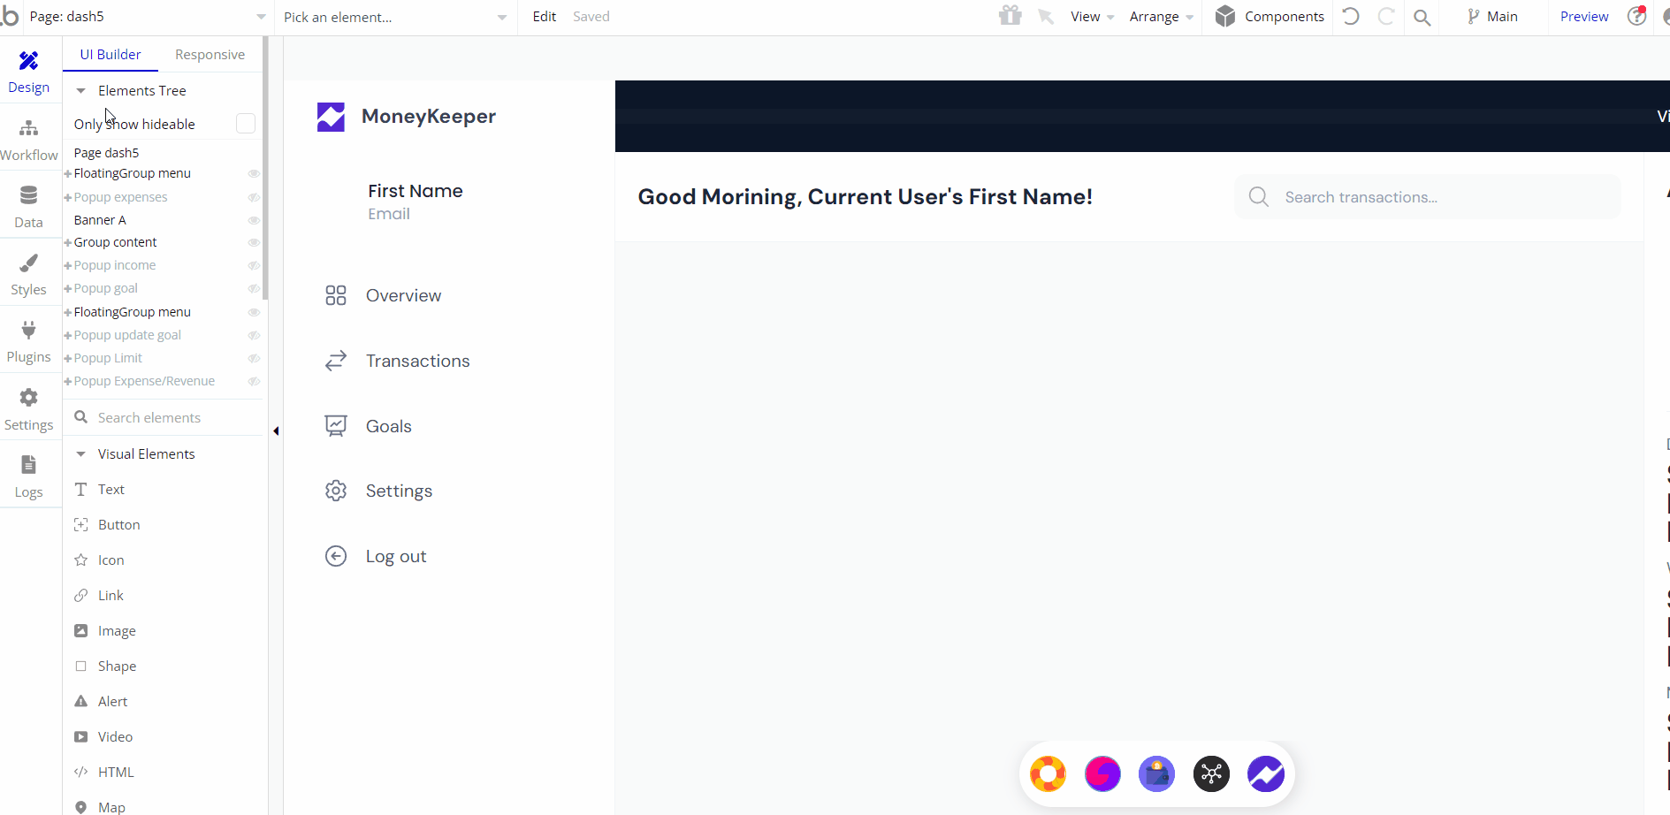The width and height of the screenshot is (1670, 815).
Task: Enable Only show hideable checkbox
Action: 246,124
